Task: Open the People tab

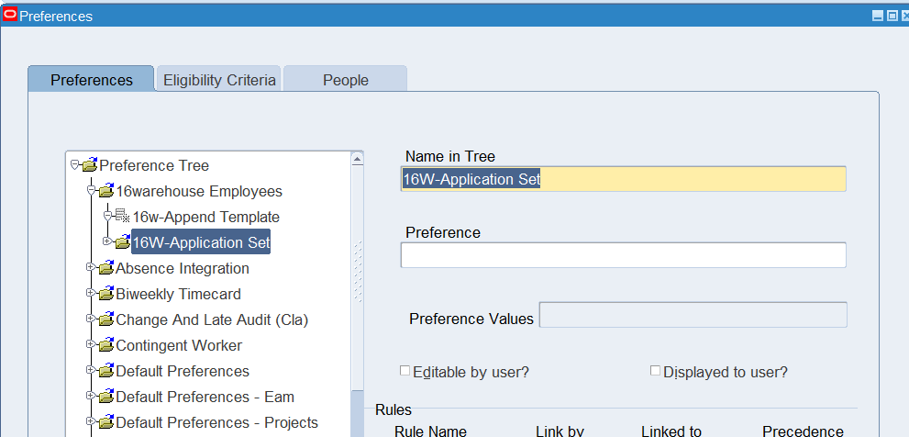Action: coord(345,80)
